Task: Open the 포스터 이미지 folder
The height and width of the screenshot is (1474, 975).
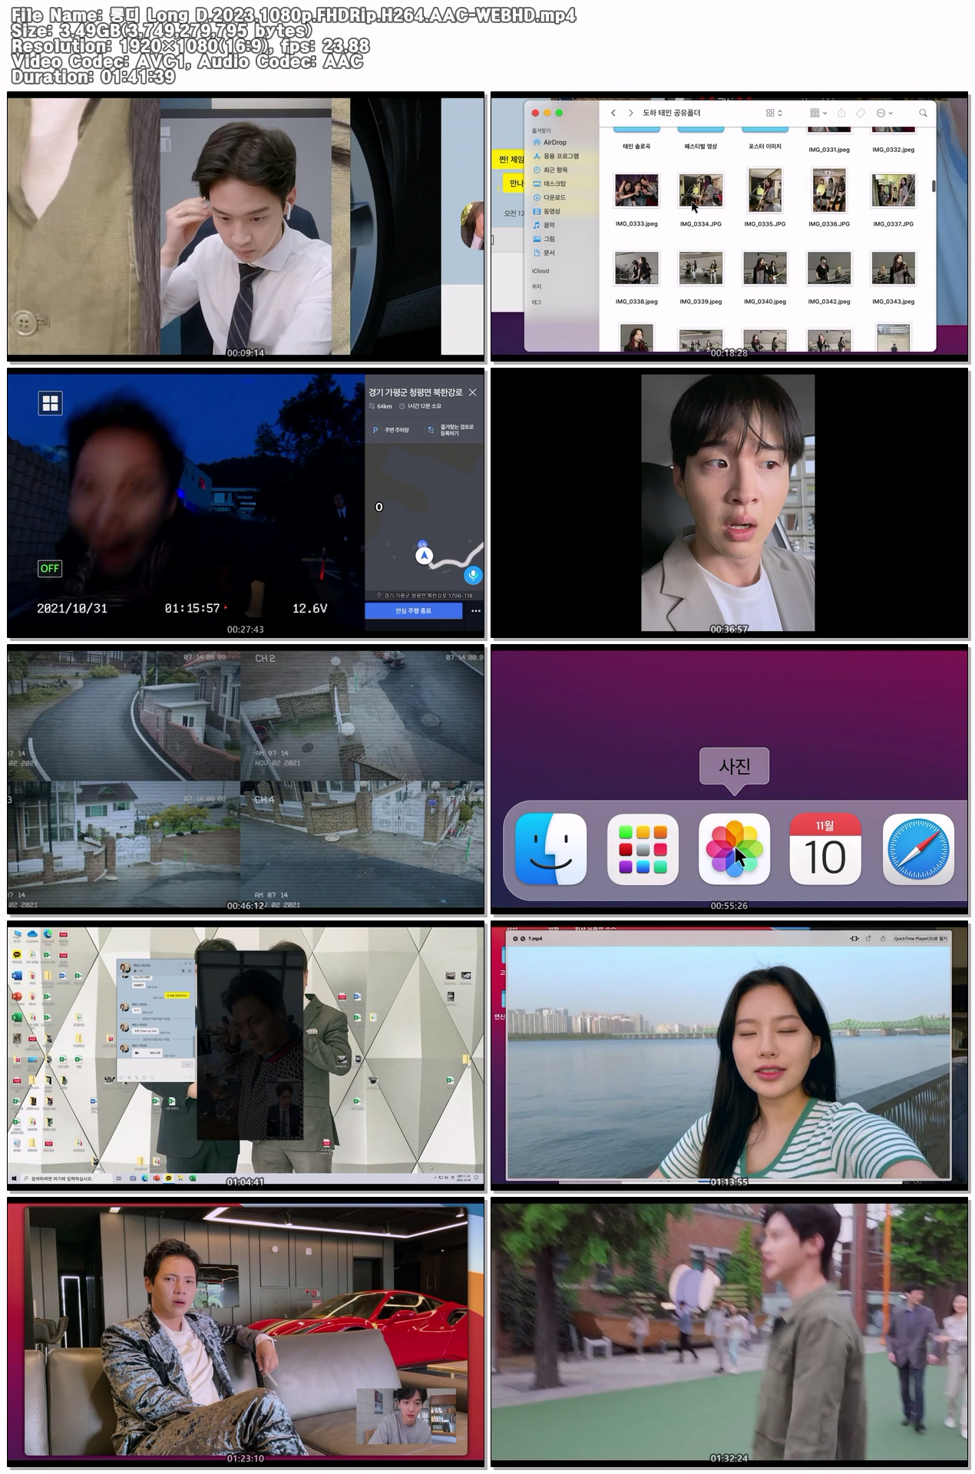Action: [765, 146]
